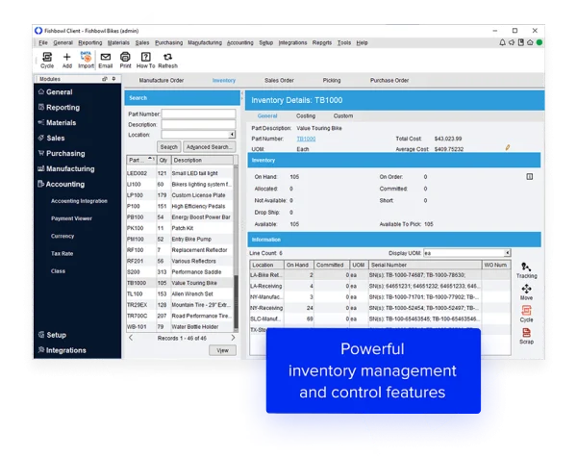Viewport: 577px width, 458px height.
Task: Switch to Costing tab
Action: click(x=306, y=116)
